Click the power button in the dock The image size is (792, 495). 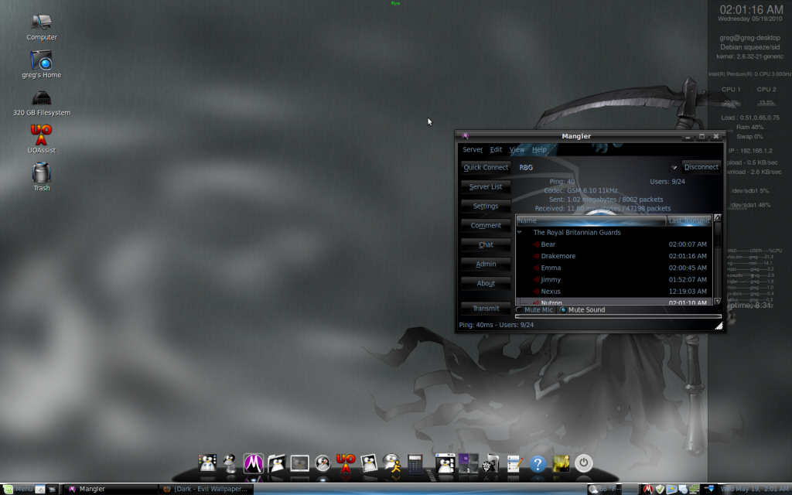point(584,463)
